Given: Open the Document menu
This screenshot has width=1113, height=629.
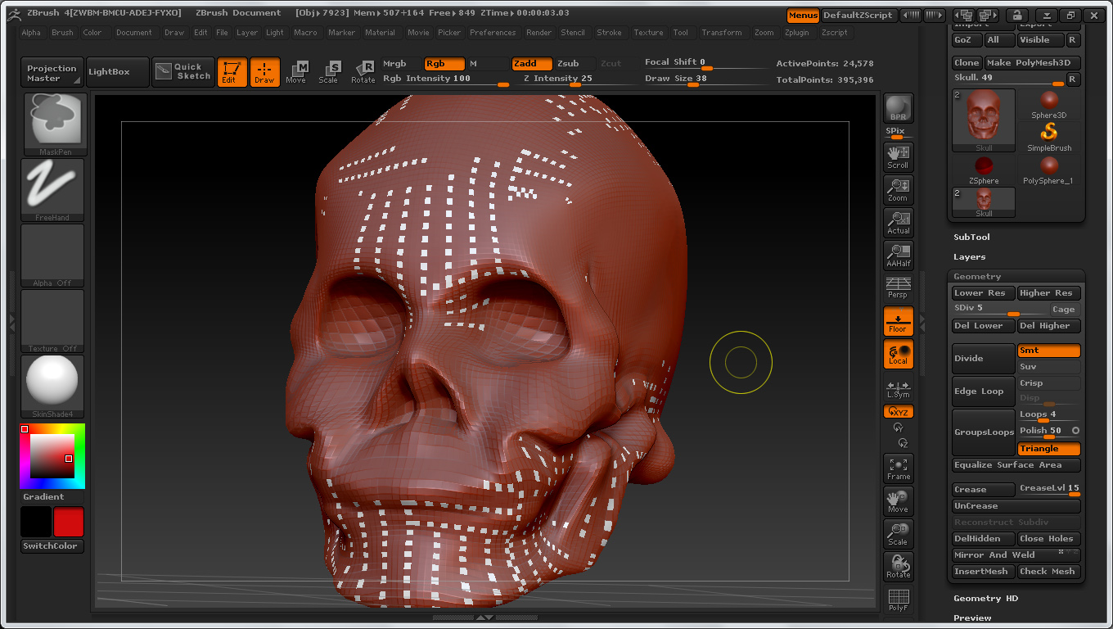Looking at the screenshot, I should [134, 33].
